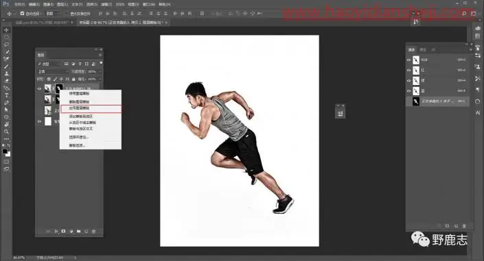Select the Zoom magnifier tool
484x261 pixels.
pos(6,132)
